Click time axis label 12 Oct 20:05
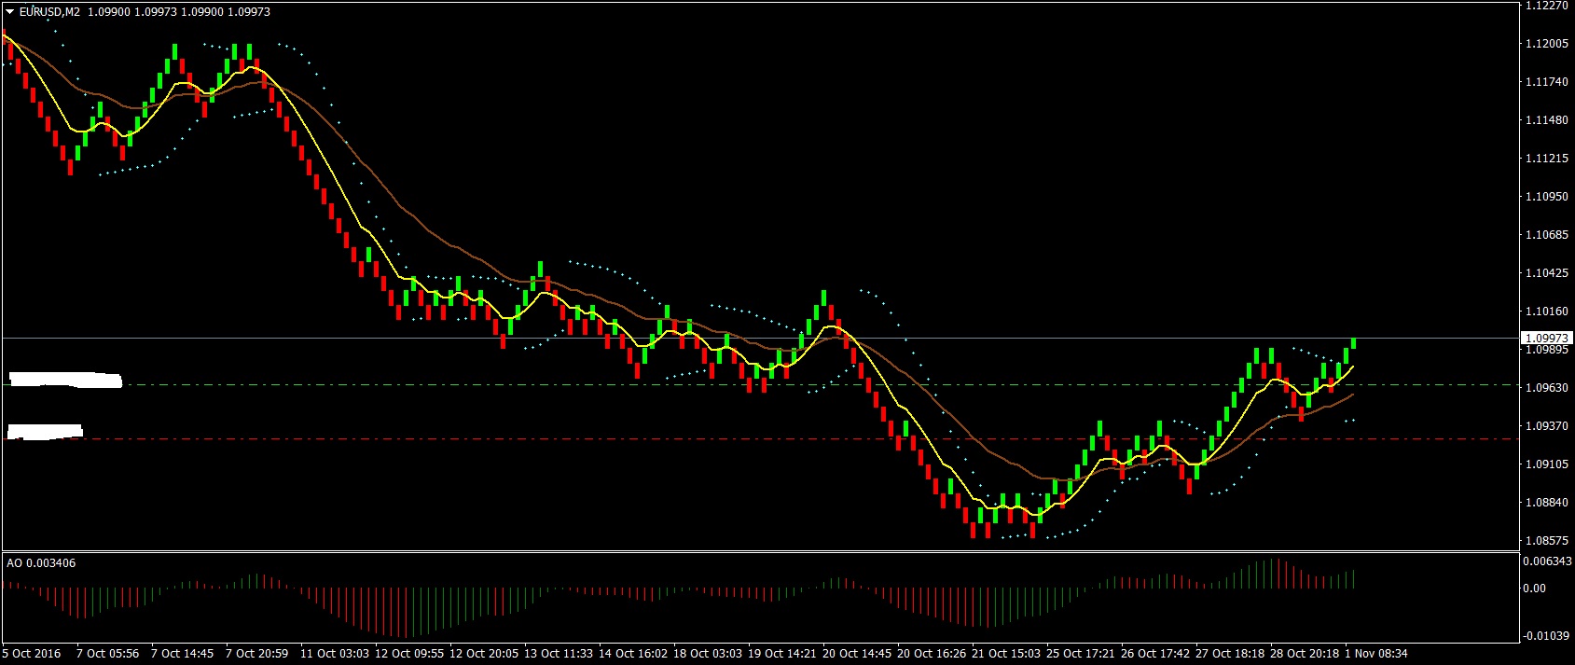This screenshot has width=1575, height=665. pos(483,654)
